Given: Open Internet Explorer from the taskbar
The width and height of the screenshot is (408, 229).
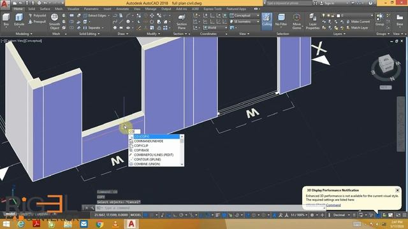Looking at the screenshot, I should click(21, 224).
